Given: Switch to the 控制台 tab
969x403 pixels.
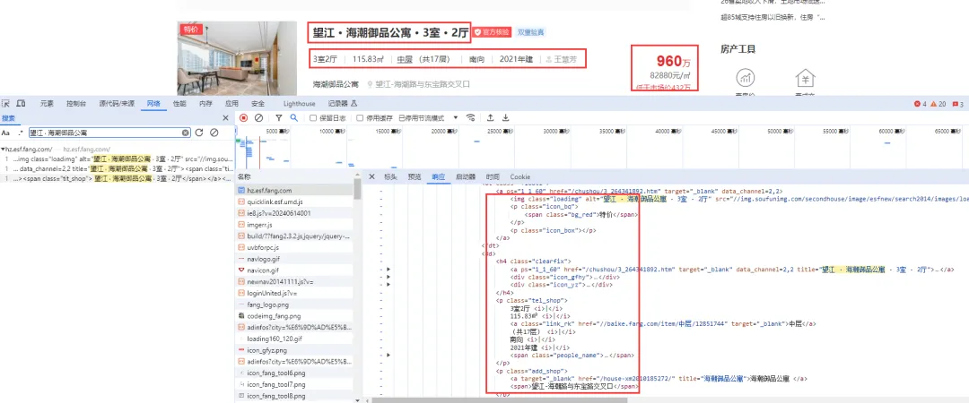Looking at the screenshot, I should click(x=76, y=104).
